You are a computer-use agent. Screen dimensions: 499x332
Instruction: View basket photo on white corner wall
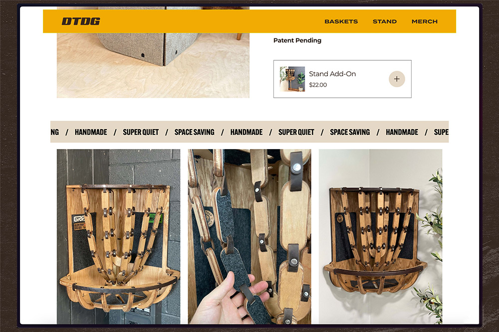pos(380,236)
